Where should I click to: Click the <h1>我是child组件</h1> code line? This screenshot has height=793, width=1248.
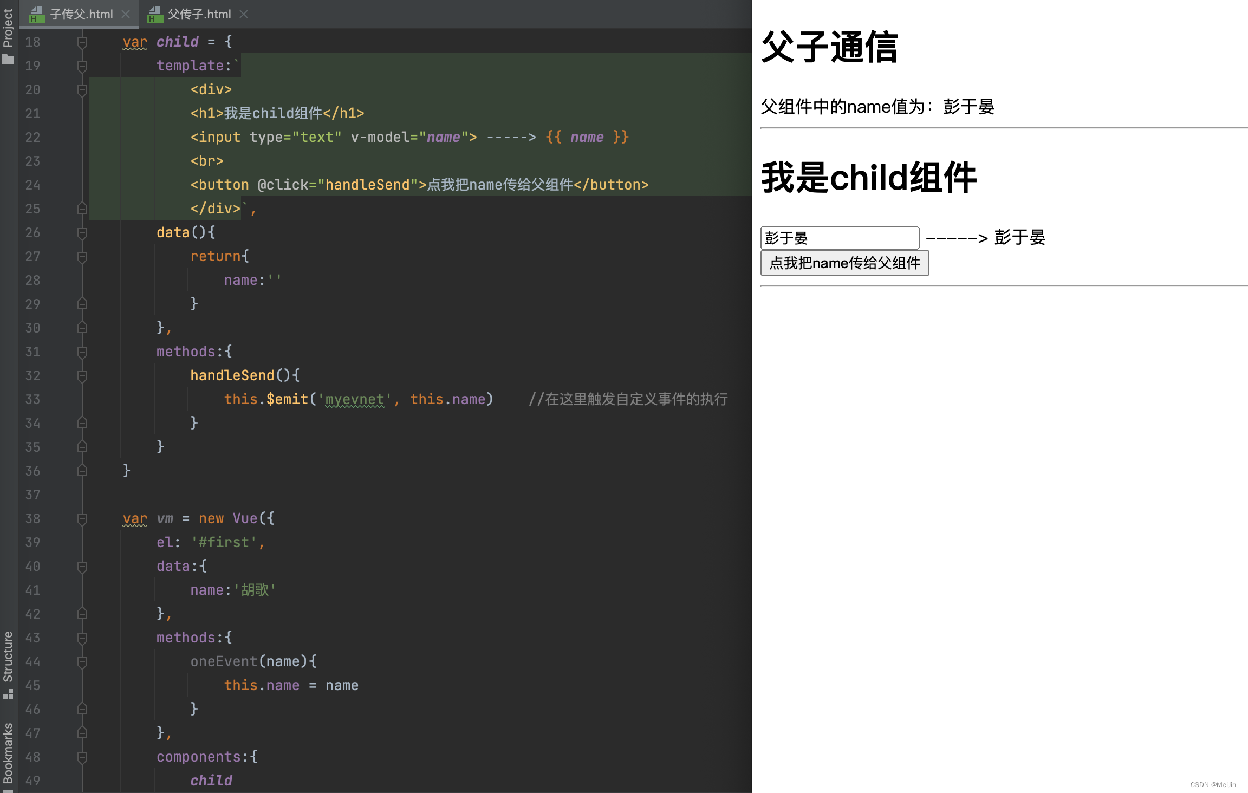coord(277,113)
